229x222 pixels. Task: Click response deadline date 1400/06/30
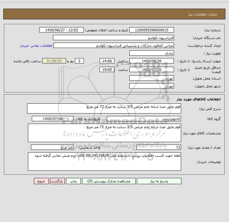pos(152,61)
